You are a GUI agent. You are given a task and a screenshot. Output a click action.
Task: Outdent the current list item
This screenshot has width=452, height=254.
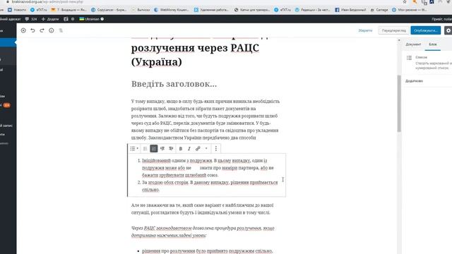pyautogui.click(x=162, y=149)
